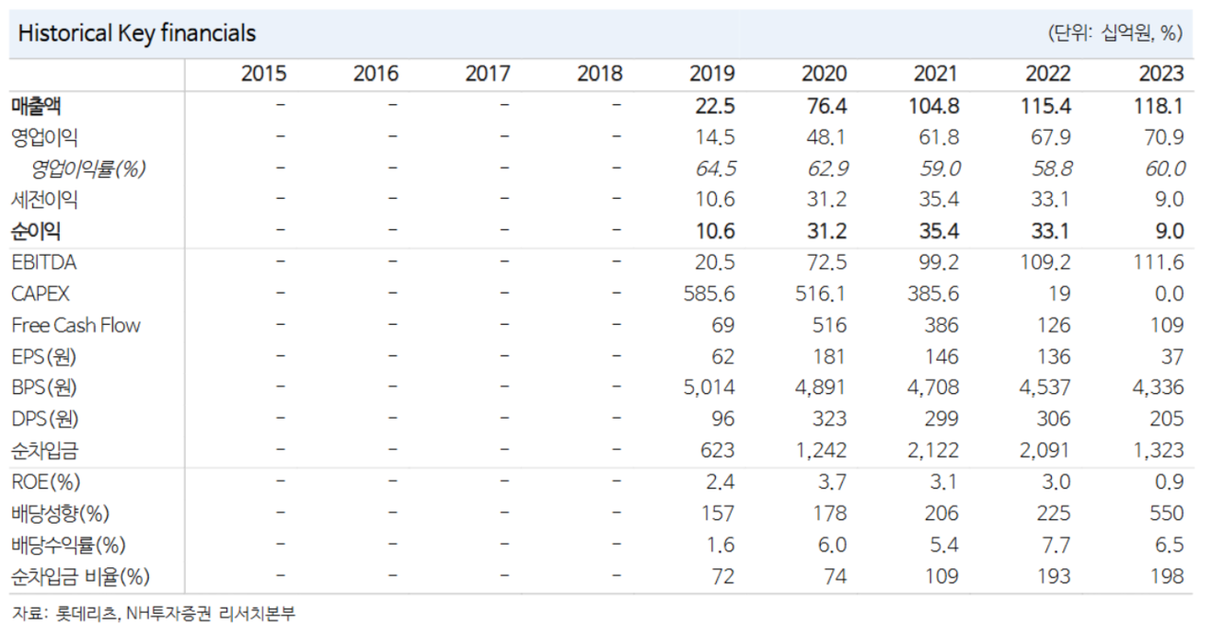The height and width of the screenshot is (626, 1212).
Task: Click the unit note '(단위: 십억원, %)'
Action: pos(1114,33)
